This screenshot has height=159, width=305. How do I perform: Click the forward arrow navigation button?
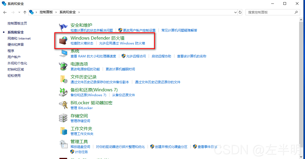pyautogui.click(x=13, y=12)
